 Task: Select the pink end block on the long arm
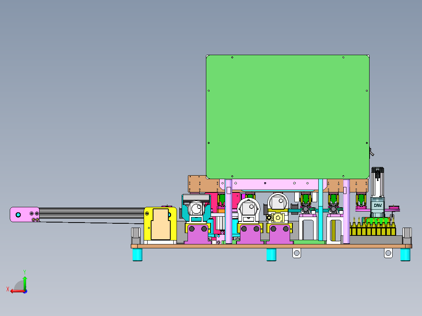point(25,214)
